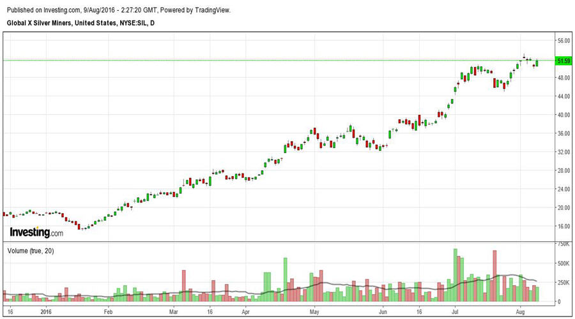Click the last green candlestick in August
This screenshot has width=575, height=319.
point(537,63)
